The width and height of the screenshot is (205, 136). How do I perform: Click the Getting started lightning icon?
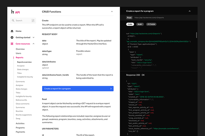(12, 37)
